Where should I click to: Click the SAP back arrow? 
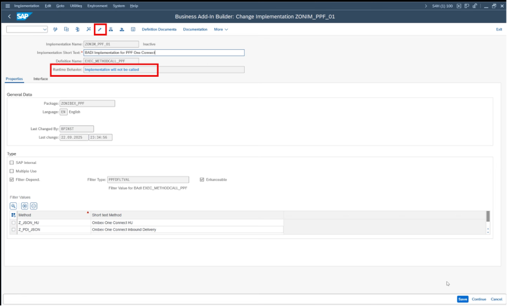pos(9,17)
